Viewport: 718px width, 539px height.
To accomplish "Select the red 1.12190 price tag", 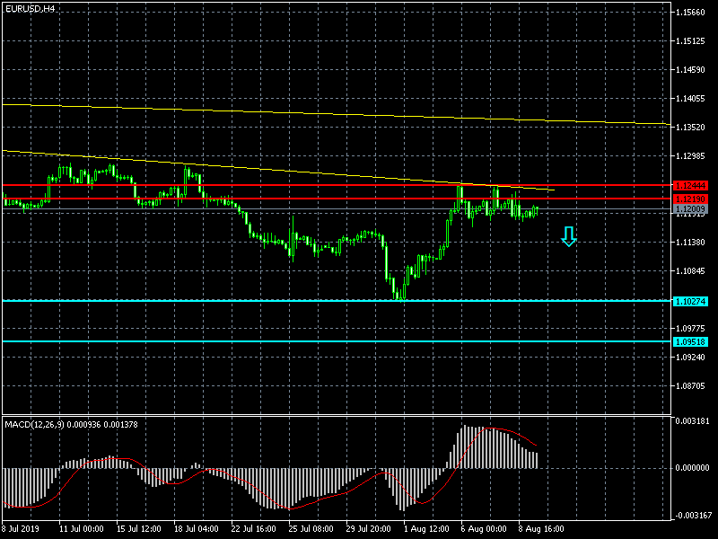I will point(690,199).
